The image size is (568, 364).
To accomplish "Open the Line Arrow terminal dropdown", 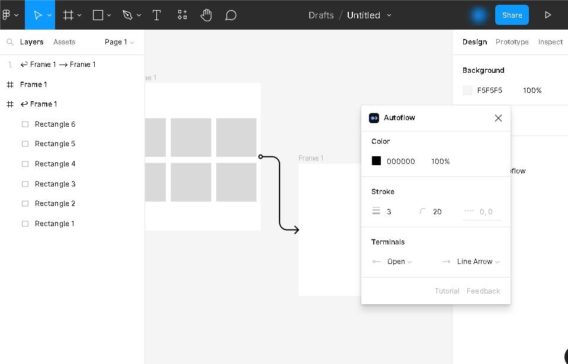I will pyautogui.click(x=477, y=262).
